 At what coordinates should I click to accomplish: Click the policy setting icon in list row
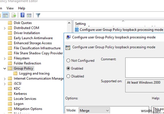click(77, 30)
